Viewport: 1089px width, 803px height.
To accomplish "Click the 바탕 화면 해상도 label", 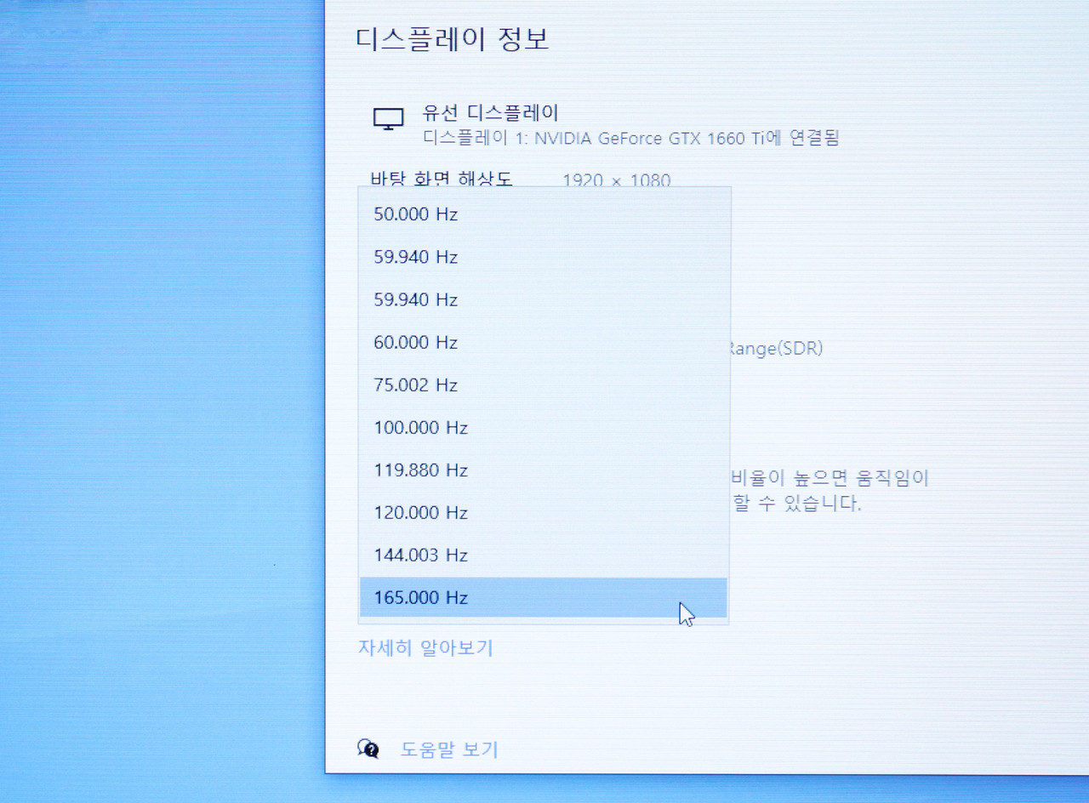I will 441,179.
